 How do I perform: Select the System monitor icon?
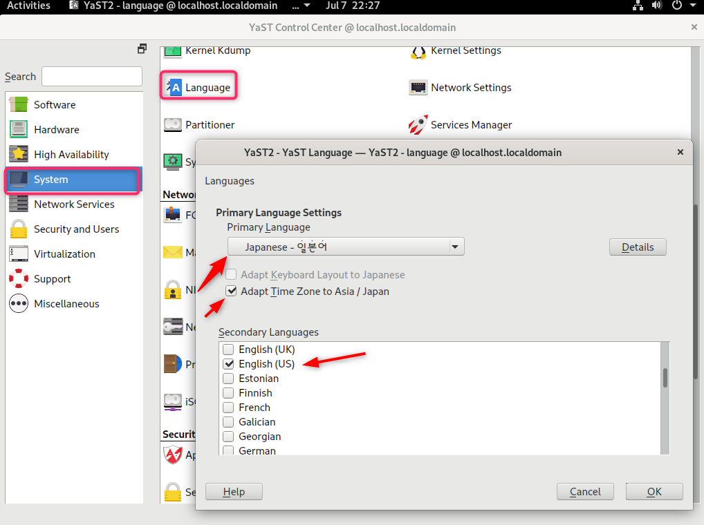pyautogui.click(x=19, y=179)
